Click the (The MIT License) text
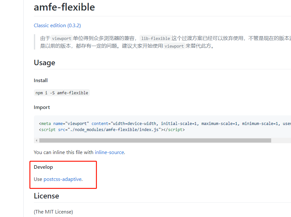This screenshot has width=291, height=217. pyautogui.click(x=53, y=212)
